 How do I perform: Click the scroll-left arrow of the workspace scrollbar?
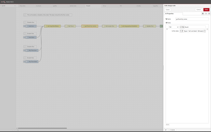pos(17,128)
